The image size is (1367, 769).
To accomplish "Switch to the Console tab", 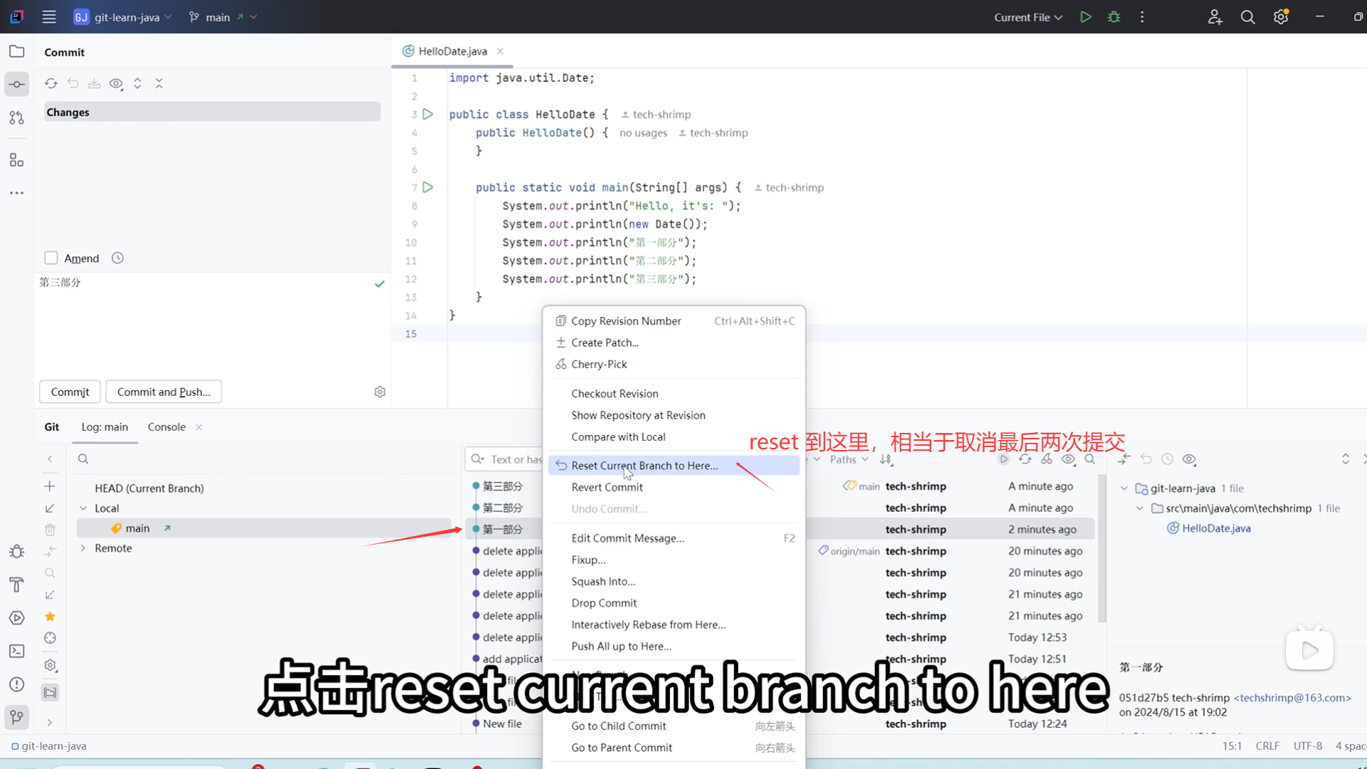I will point(167,427).
